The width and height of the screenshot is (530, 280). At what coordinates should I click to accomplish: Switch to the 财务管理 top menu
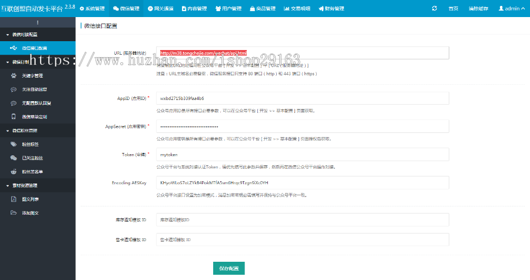tap(331, 9)
